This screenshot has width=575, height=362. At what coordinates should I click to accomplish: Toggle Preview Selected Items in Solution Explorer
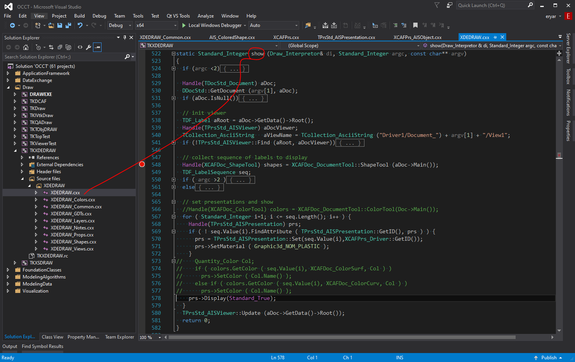point(69,47)
